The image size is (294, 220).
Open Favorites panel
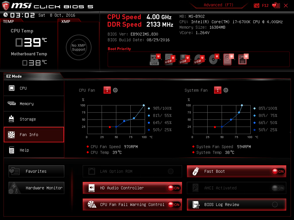click(x=36, y=171)
